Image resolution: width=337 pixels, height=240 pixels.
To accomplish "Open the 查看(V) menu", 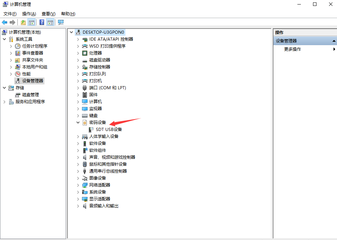I will pos(49,14).
